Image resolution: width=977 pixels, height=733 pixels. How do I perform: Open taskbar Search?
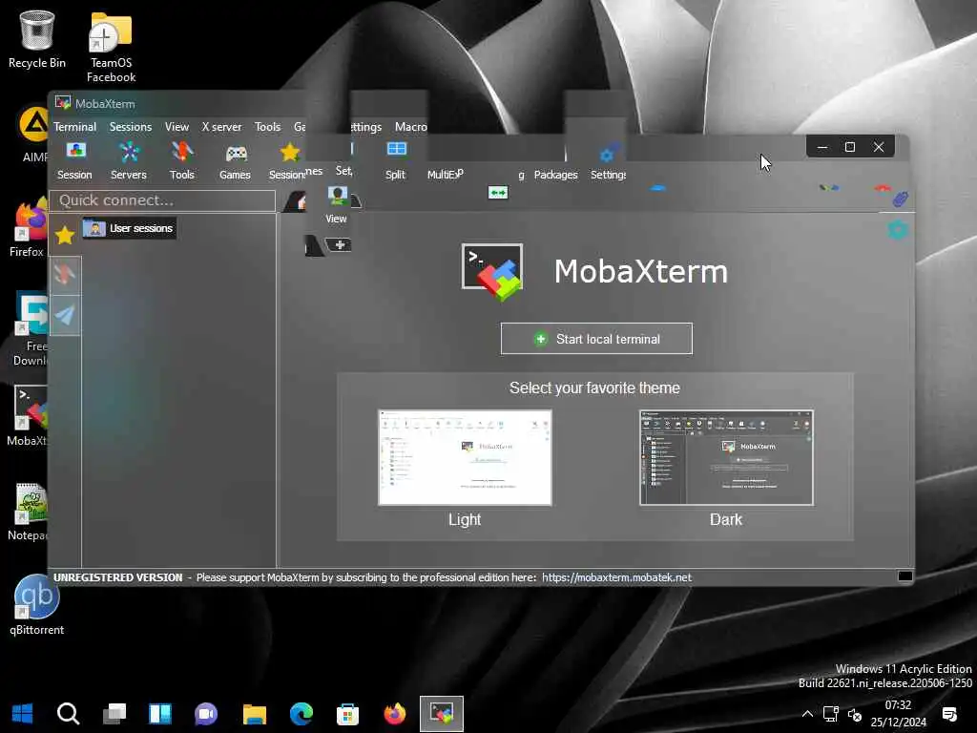click(68, 714)
